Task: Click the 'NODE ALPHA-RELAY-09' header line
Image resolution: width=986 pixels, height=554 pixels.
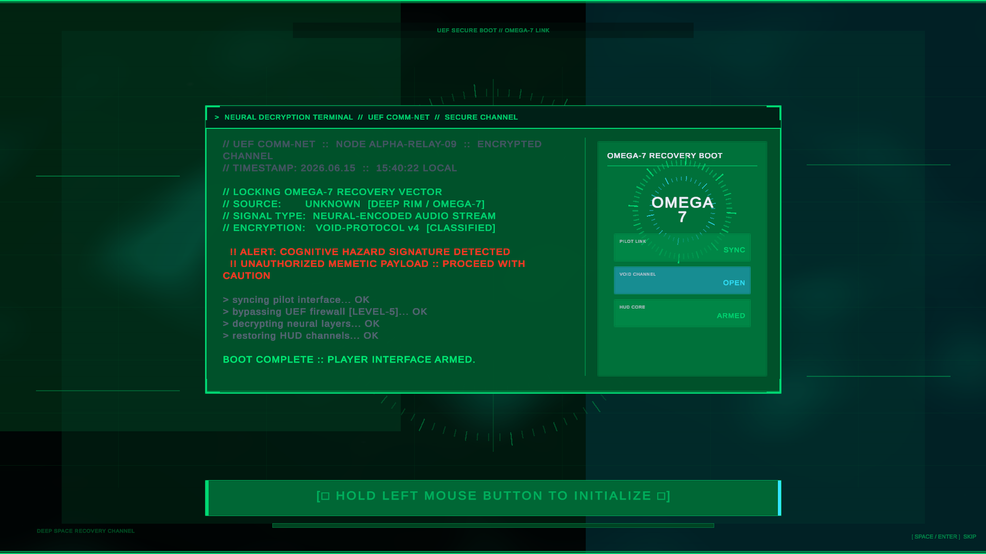Action: click(382, 150)
